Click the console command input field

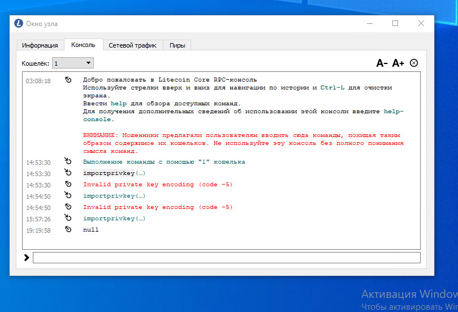point(227,258)
